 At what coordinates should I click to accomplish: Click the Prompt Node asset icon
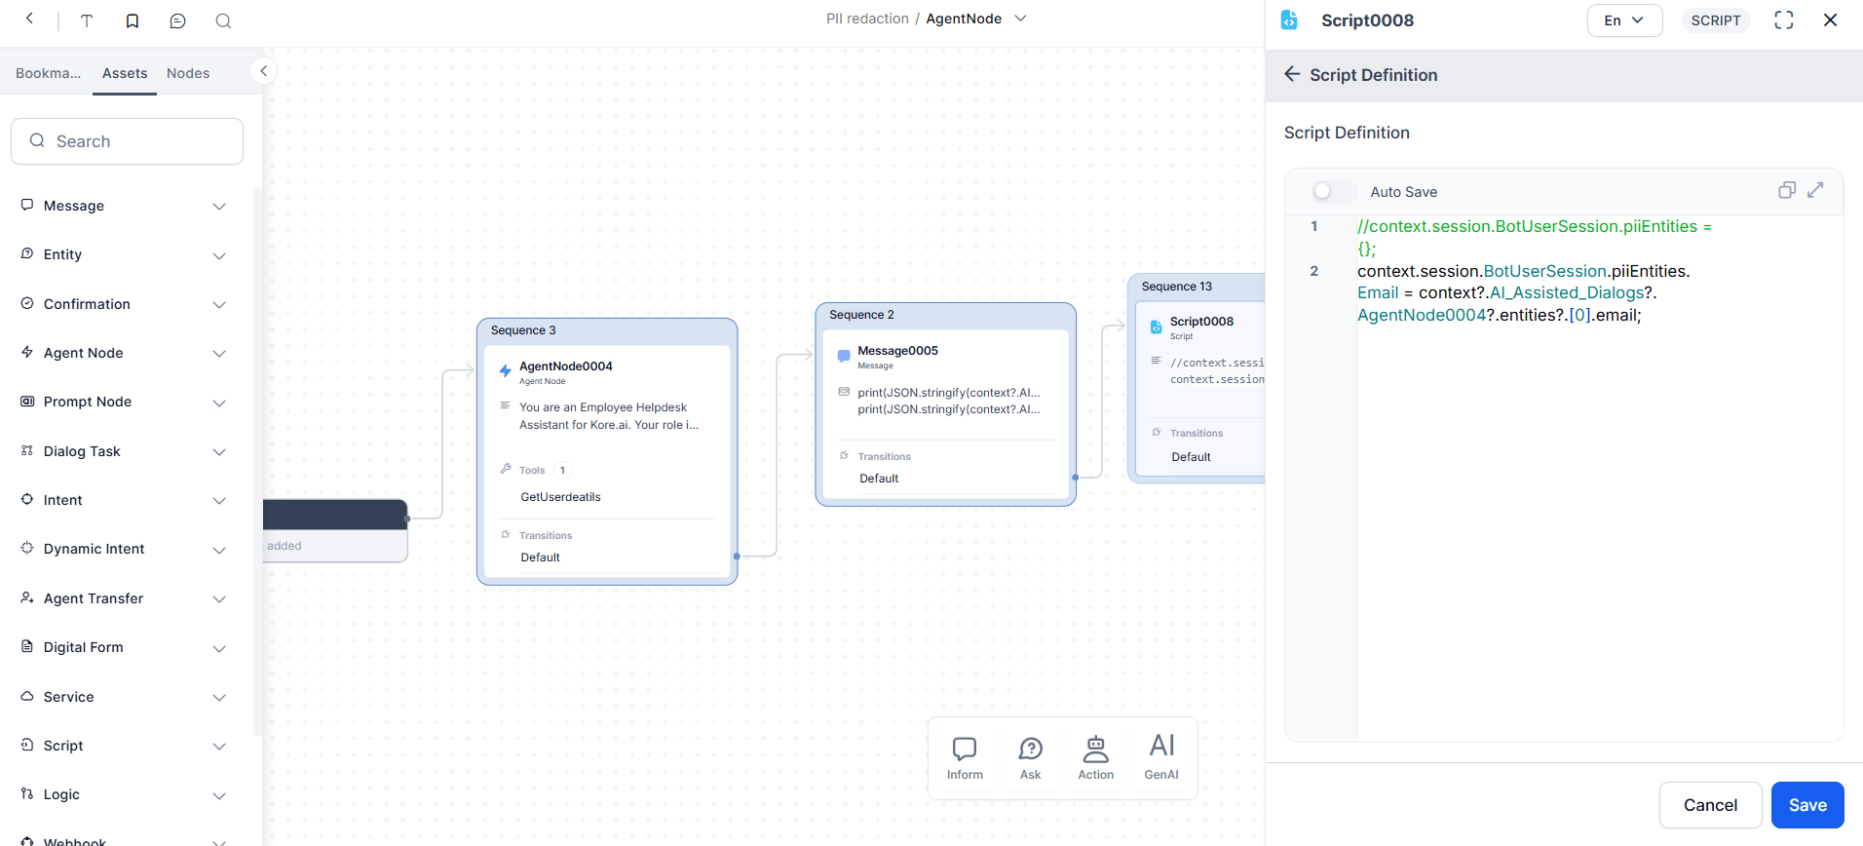(x=27, y=401)
